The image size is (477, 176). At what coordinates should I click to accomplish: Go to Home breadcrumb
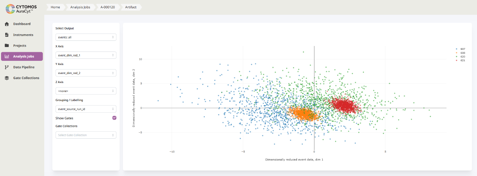pos(55,7)
